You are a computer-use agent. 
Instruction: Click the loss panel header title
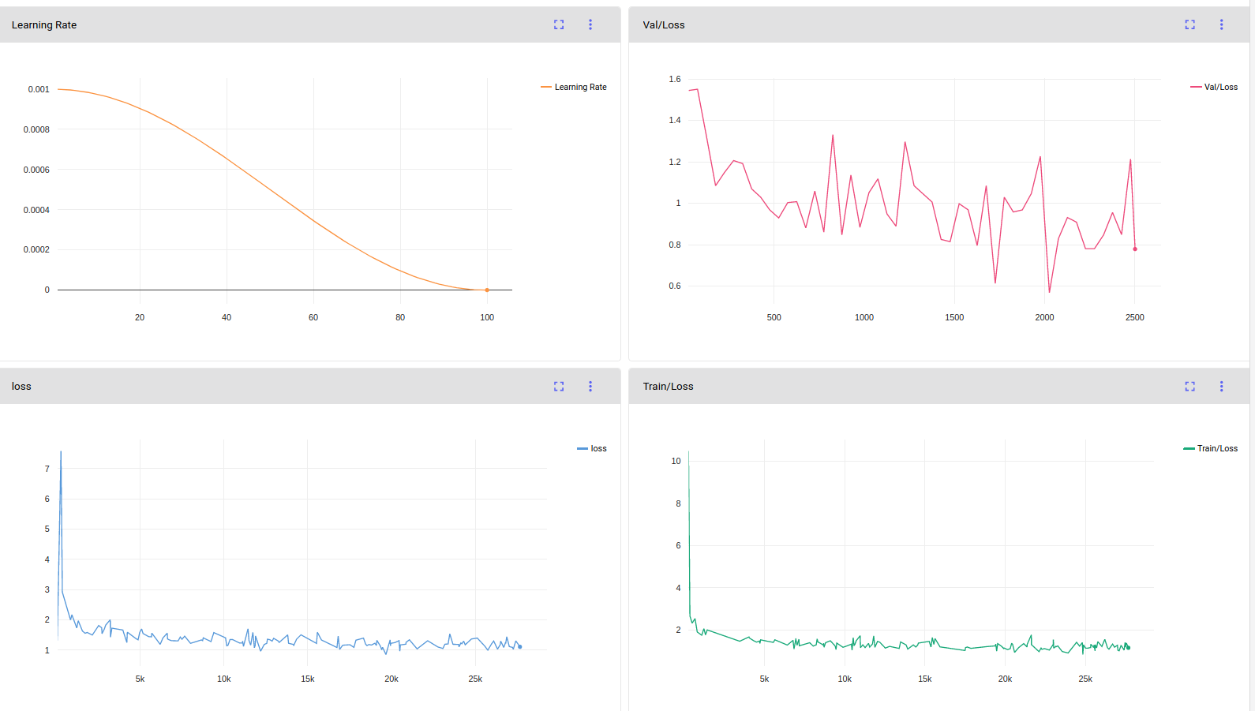tap(21, 386)
